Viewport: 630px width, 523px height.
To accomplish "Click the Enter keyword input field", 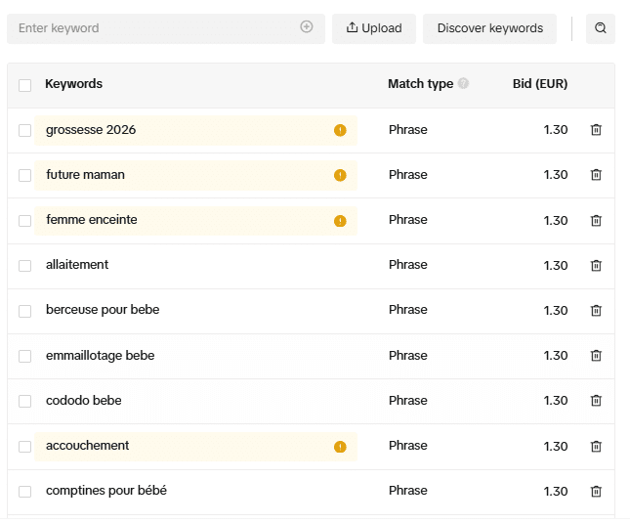I will click(156, 28).
